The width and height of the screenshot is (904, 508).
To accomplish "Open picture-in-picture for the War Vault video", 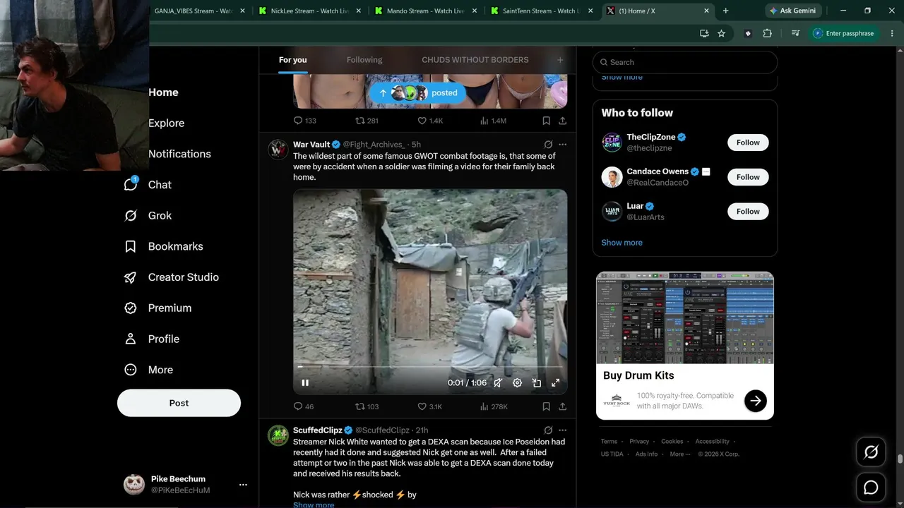I will pyautogui.click(x=537, y=382).
